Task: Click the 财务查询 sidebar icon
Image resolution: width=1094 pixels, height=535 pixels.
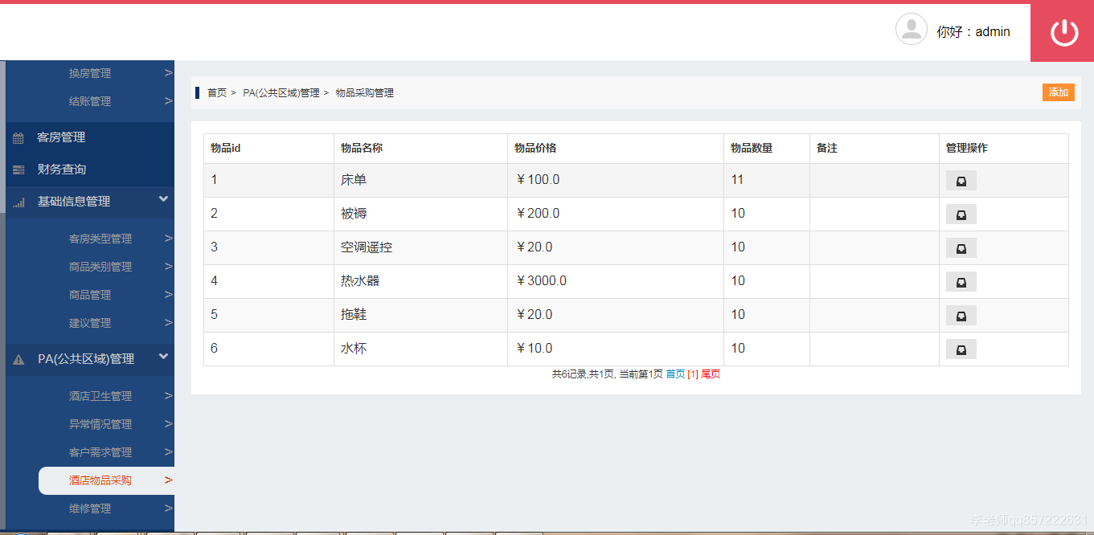Action: pyautogui.click(x=18, y=169)
